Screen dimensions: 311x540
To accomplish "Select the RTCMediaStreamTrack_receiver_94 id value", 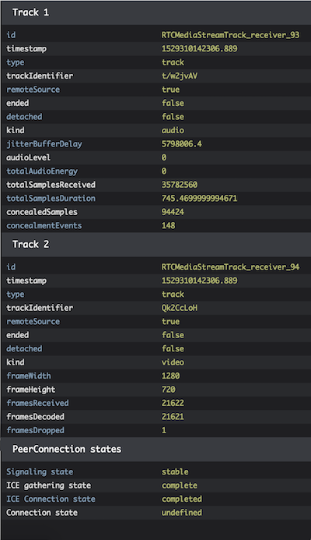I will tap(231, 267).
